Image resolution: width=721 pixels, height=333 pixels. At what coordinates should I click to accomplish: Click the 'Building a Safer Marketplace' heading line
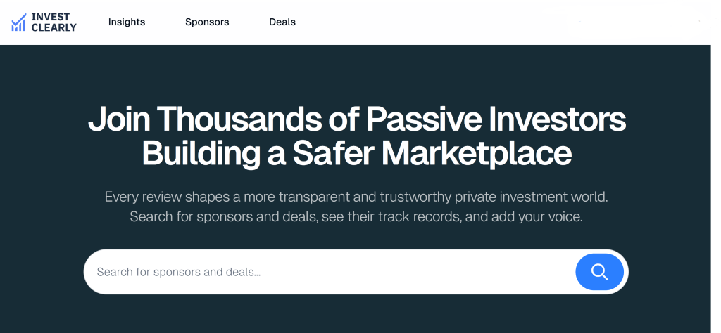tap(356, 152)
